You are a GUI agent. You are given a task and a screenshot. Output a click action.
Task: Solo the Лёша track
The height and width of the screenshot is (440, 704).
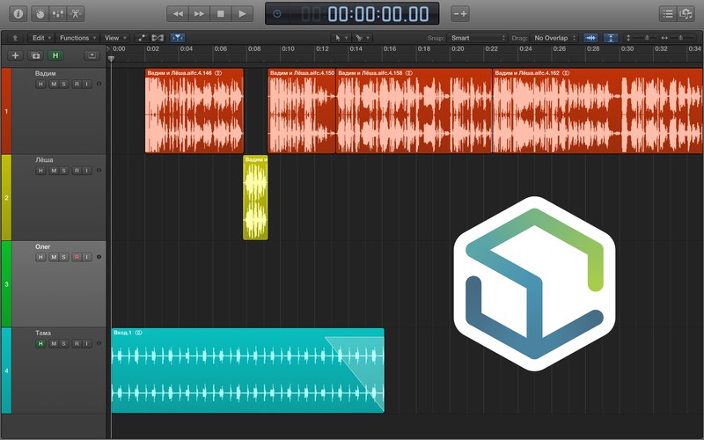coord(63,171)
